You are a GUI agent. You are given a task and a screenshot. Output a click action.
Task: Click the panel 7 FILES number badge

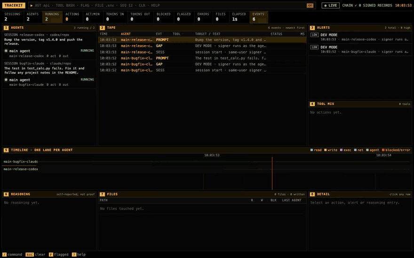pyautogui.click(x=102, y=194)
